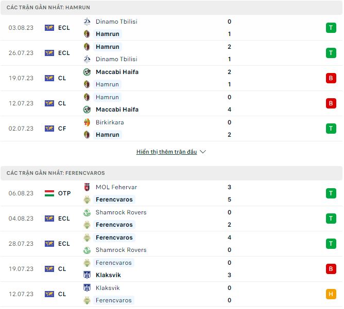Click the competition flag icon beside CF
Image resolution: width=344 pixels, height=309 pixels.
point(49,129)
